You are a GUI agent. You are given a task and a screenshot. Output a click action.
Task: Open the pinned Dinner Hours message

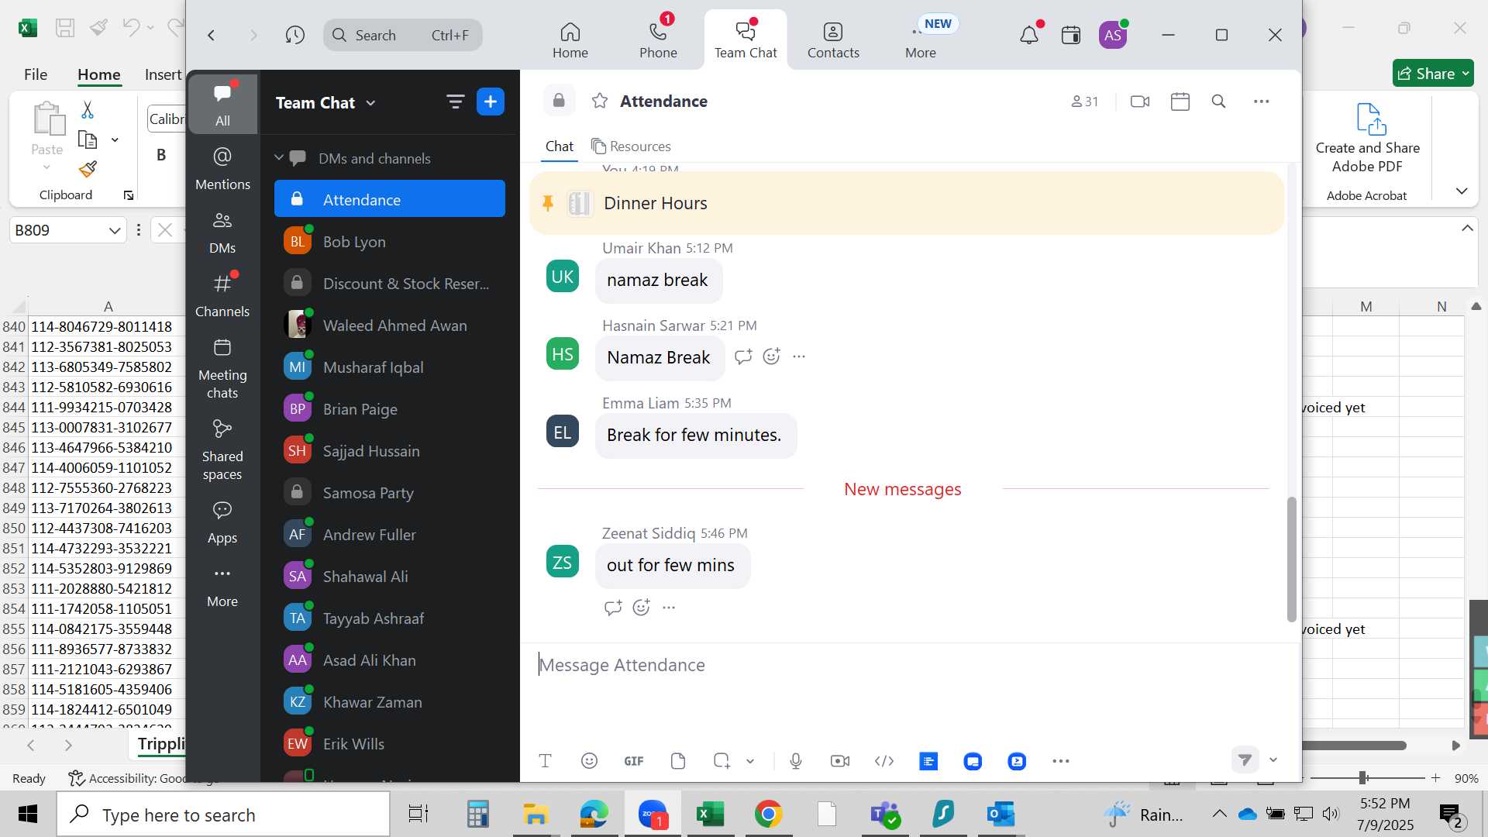[x=907, y=203]
